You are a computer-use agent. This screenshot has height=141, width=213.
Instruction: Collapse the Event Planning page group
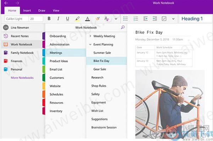[90, 44]
